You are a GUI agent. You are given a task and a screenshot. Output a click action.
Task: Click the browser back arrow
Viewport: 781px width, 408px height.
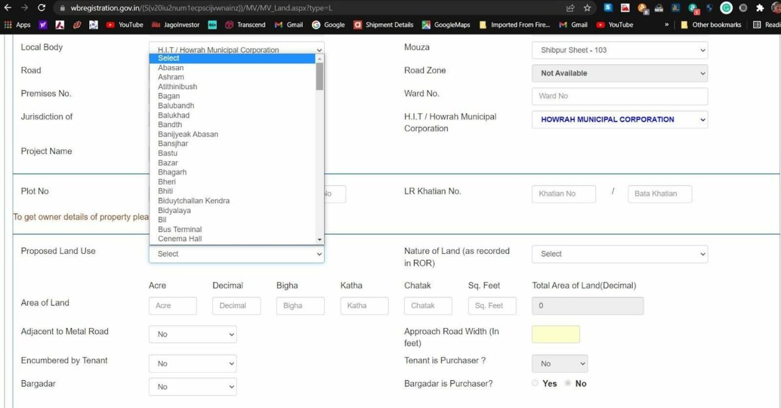(8, 8)
